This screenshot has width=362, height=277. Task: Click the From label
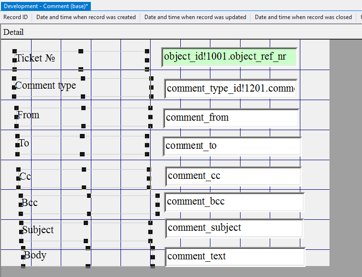click(28, 115)
